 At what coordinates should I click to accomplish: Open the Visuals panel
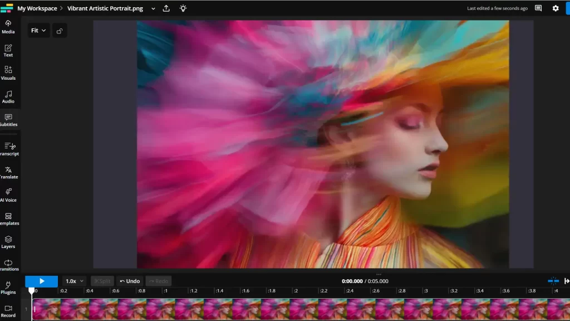tap(8, 73)
